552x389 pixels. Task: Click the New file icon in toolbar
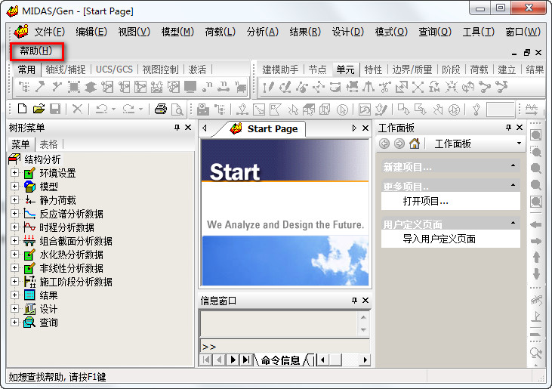coord(22,109)
